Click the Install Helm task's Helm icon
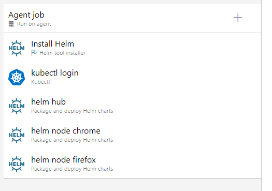 point(17,48)
